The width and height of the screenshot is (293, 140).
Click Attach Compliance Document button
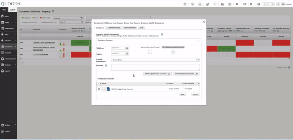click(186, 74)
